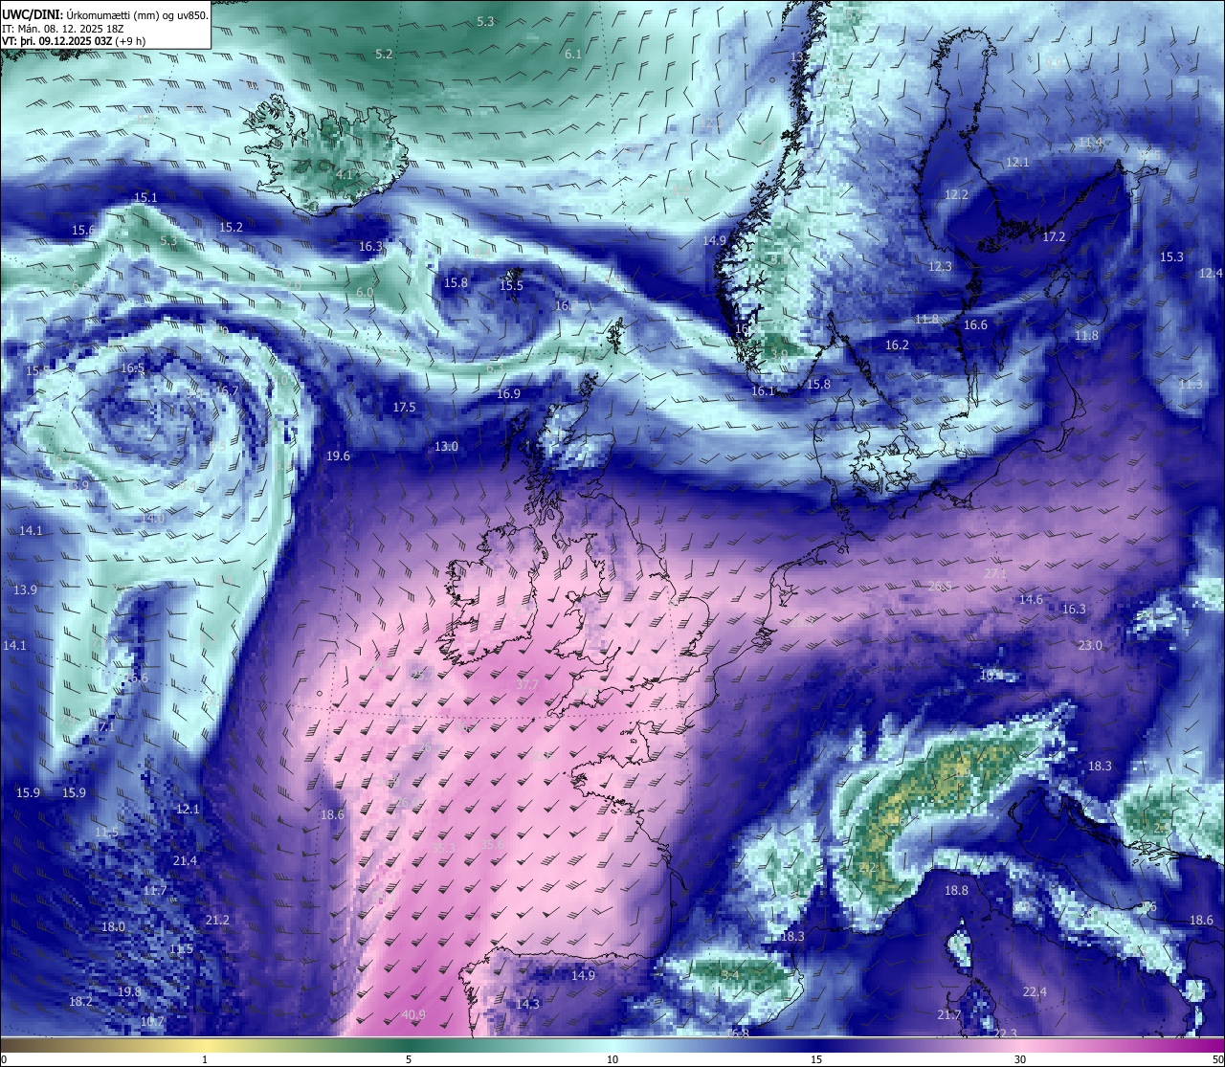Click the map value '16.5'
The height and width of the screenshot is (1067, 1225).
point(132,367)
